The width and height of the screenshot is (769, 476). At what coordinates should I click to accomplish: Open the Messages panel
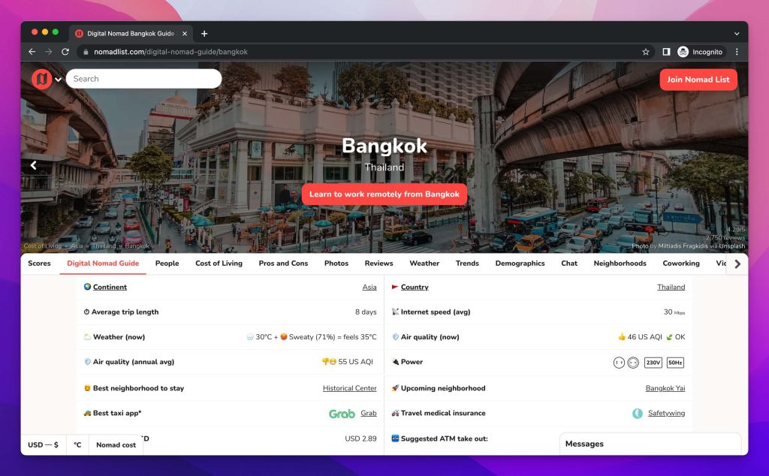tap(650, 444)
